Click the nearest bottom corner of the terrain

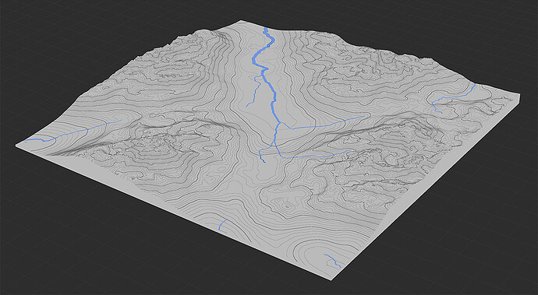click(x=331, y=279)
